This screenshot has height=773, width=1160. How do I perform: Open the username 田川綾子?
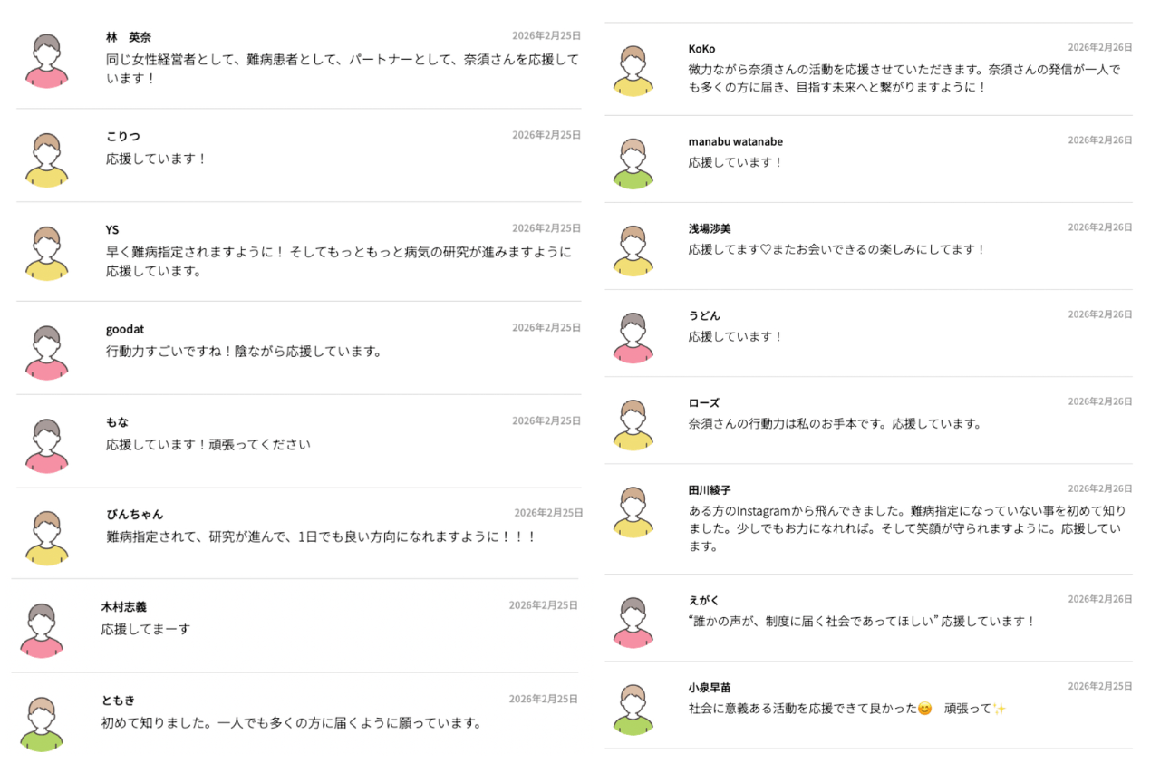(x=710, y=490)
